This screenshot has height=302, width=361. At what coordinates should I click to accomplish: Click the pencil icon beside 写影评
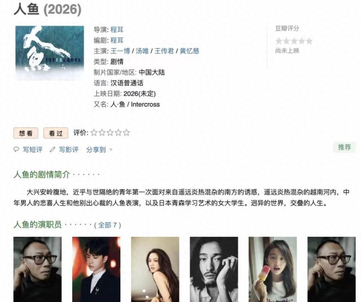click(x=52, y=149)
